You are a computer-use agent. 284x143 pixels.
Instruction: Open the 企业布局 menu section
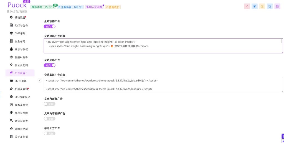pos(20,41)
